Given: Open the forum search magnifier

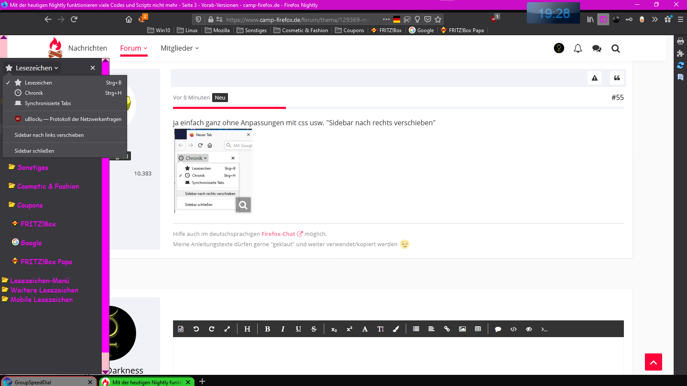Looking at the screenshot, I should click(x=616, y=48).
